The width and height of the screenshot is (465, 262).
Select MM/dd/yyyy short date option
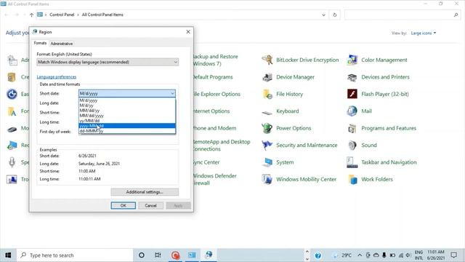pyautogui.click(x=127, y=116)
